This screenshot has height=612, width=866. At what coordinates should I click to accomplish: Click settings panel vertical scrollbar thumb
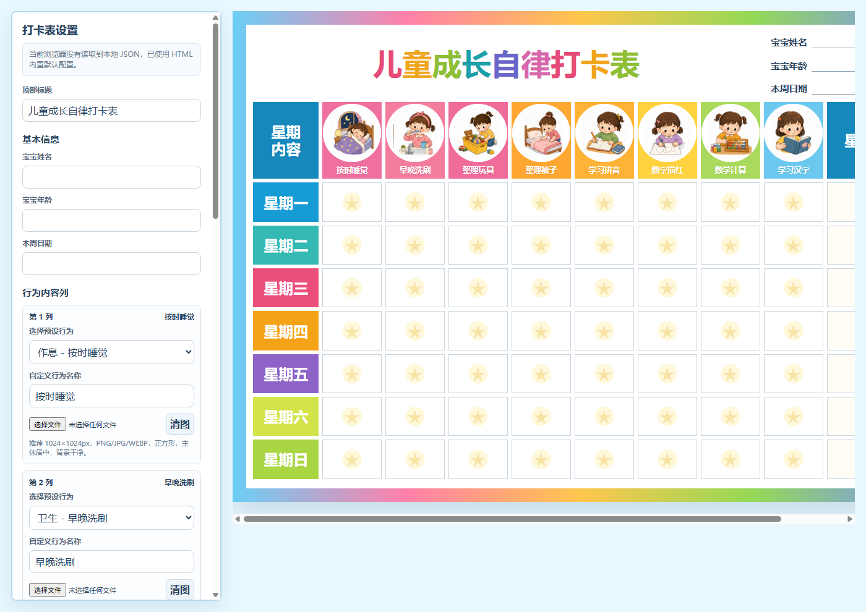click(x=215, y=121)
